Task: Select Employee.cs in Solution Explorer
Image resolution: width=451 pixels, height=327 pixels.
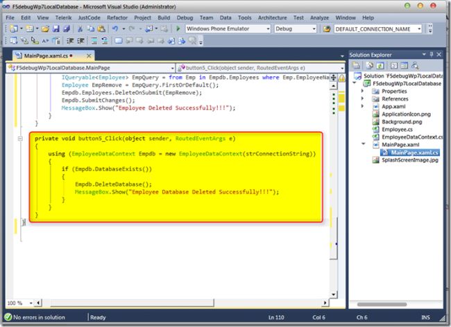Action: [397, 130]
